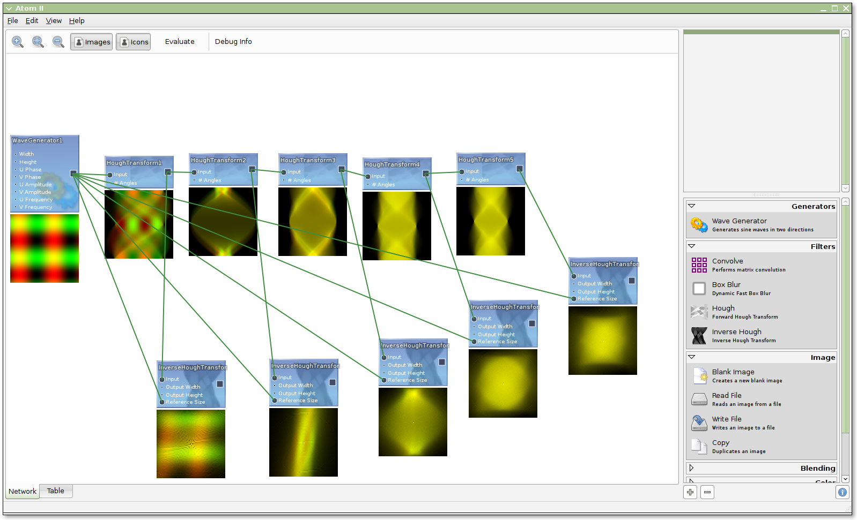Open the Edit menu
Image resolution: width=857 pixels, height=520 pixels.
(x=32, y=20)
